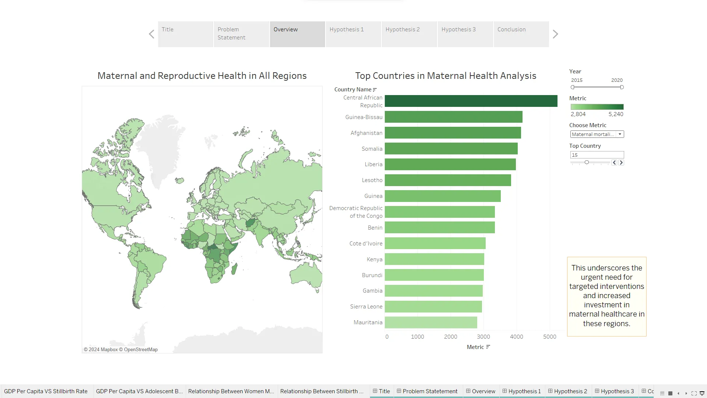Open the Title story point

186,34
